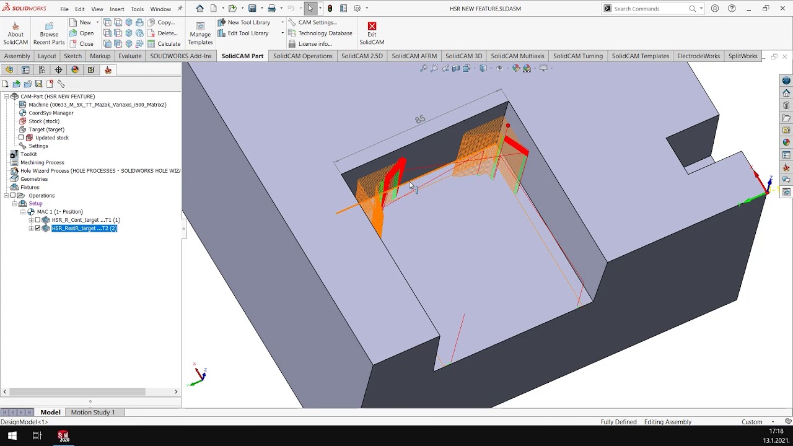Click Zoom to Fit in view toolbar
Image resolution: width=793 pixels, height=446 pixels.
point(424,69)
